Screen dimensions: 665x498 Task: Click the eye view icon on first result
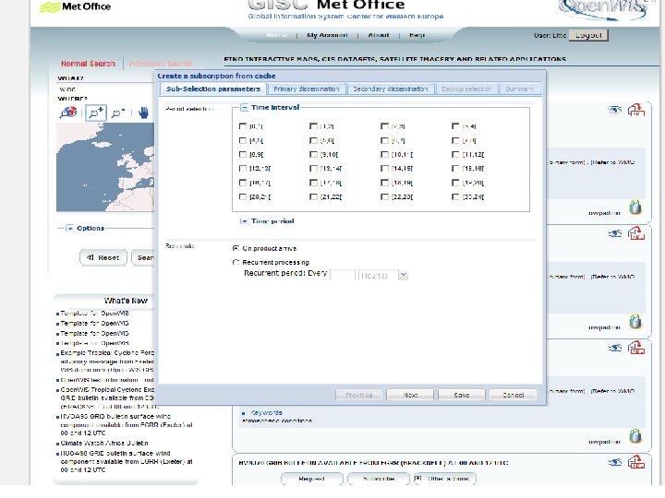tap(614, 110)
